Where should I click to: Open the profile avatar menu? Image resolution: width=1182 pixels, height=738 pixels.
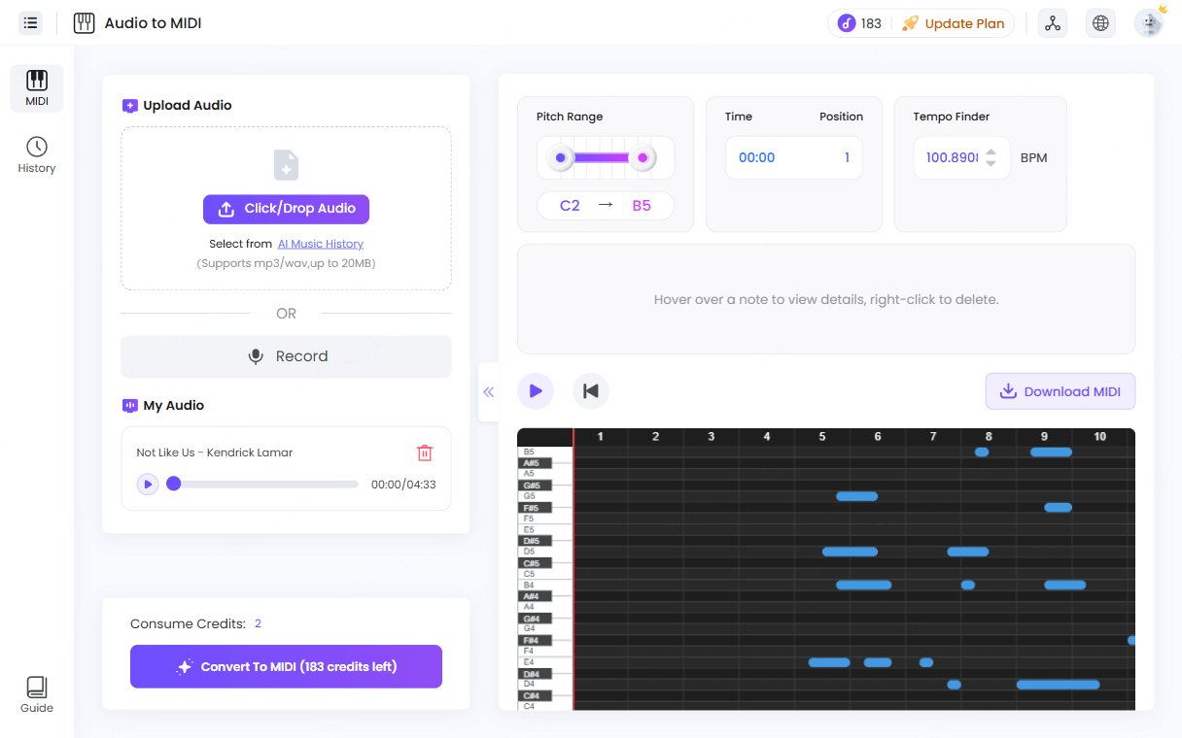pos(1148,22)
